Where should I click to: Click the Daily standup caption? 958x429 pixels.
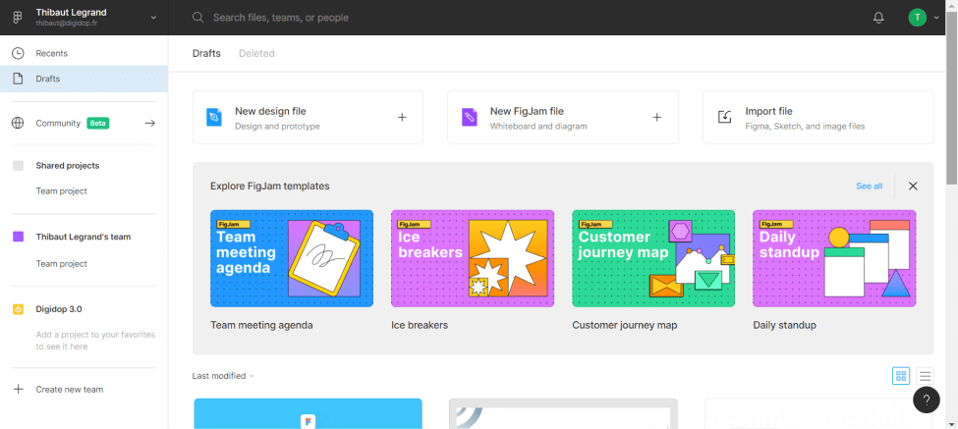click(784, 325)
